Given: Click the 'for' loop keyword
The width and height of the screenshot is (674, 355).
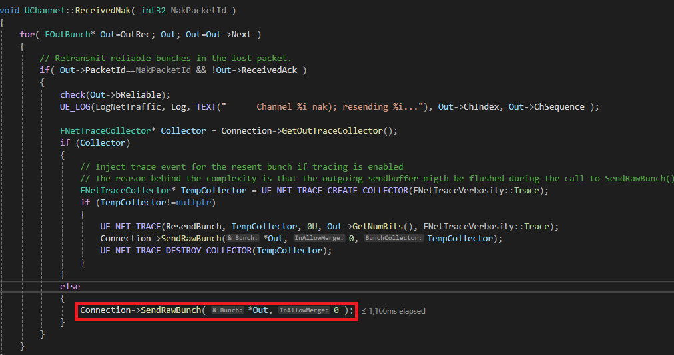Looking at the screenshot, I should (27, 35).
